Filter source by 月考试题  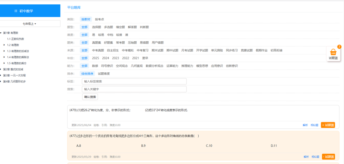click(x=187, y=50)
